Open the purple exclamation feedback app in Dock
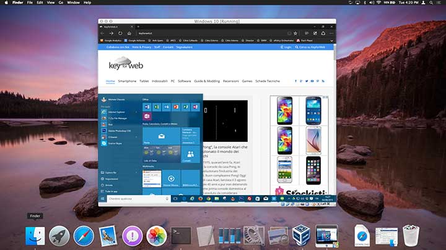The width and height of the screenshot is (446, 250). point(133,236)
